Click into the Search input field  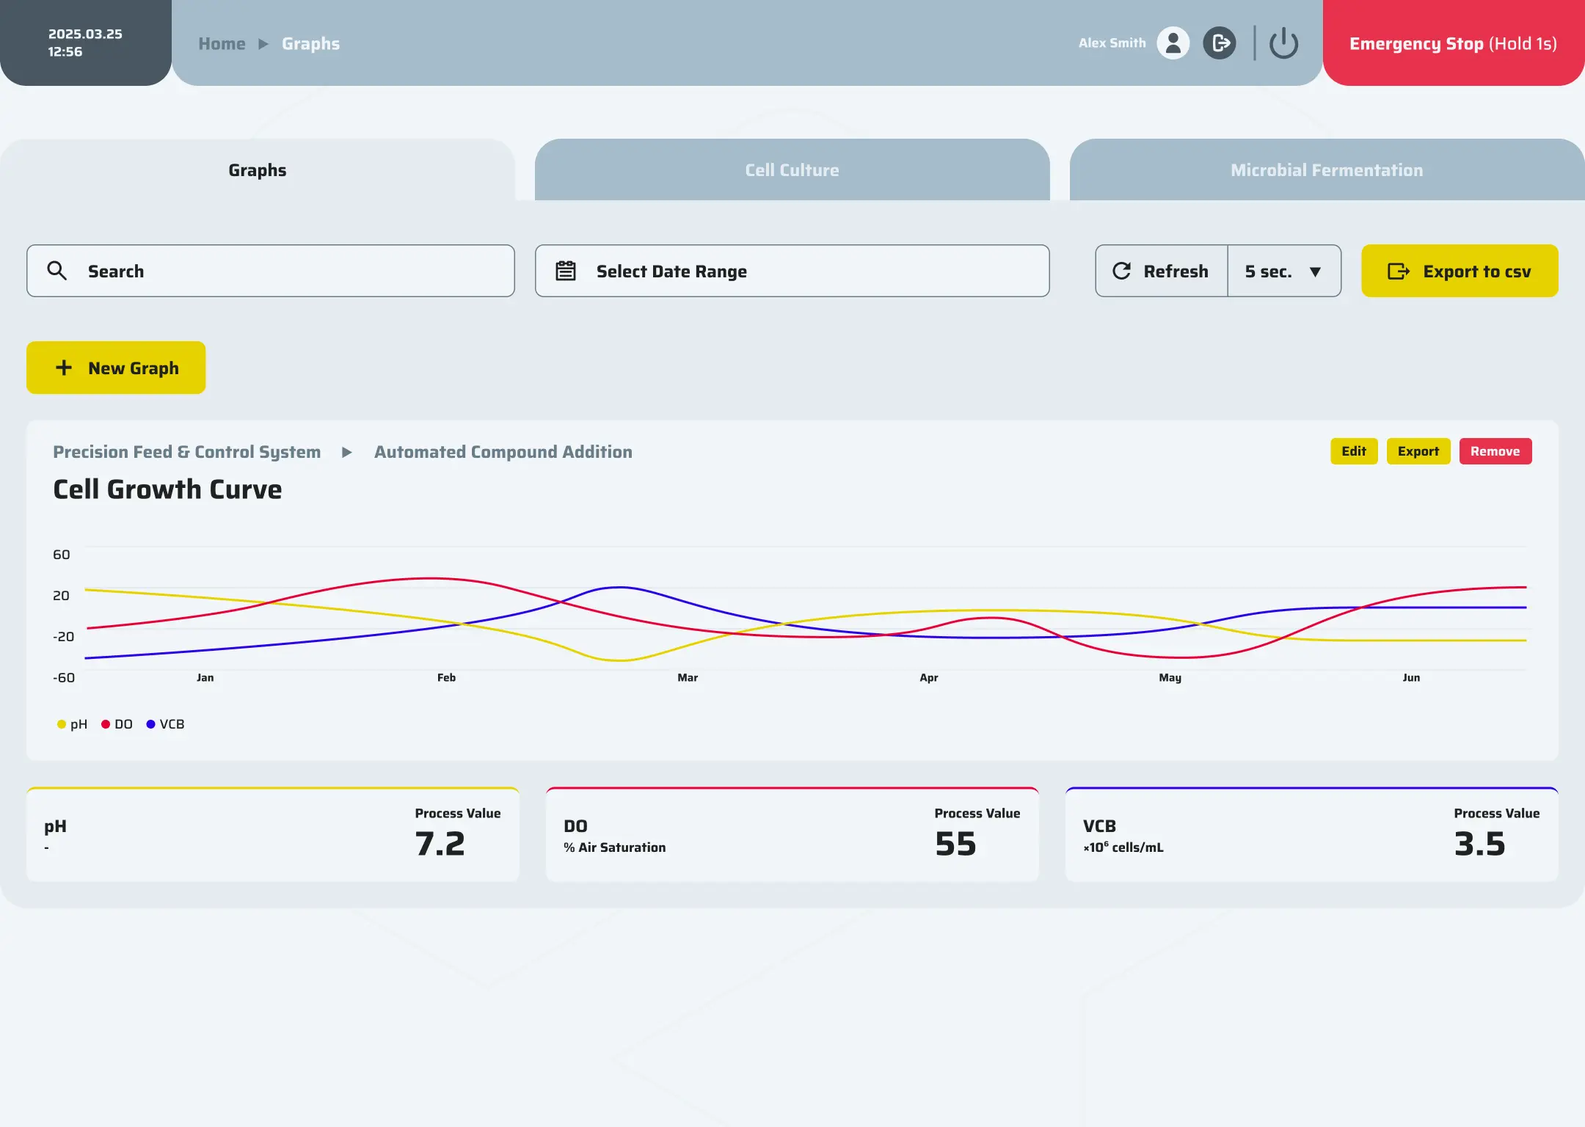(294, 271)
